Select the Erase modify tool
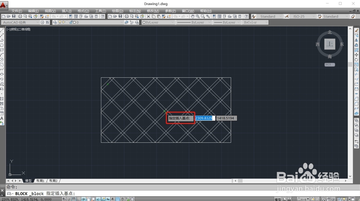 (356, 30)
